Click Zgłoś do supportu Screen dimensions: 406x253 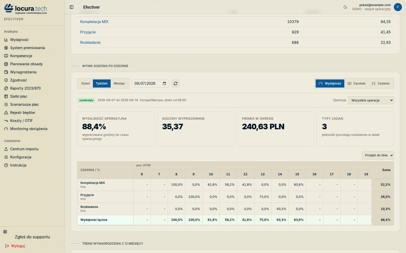pos(32,237)
